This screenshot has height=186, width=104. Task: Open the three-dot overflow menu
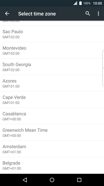[98, 14]
